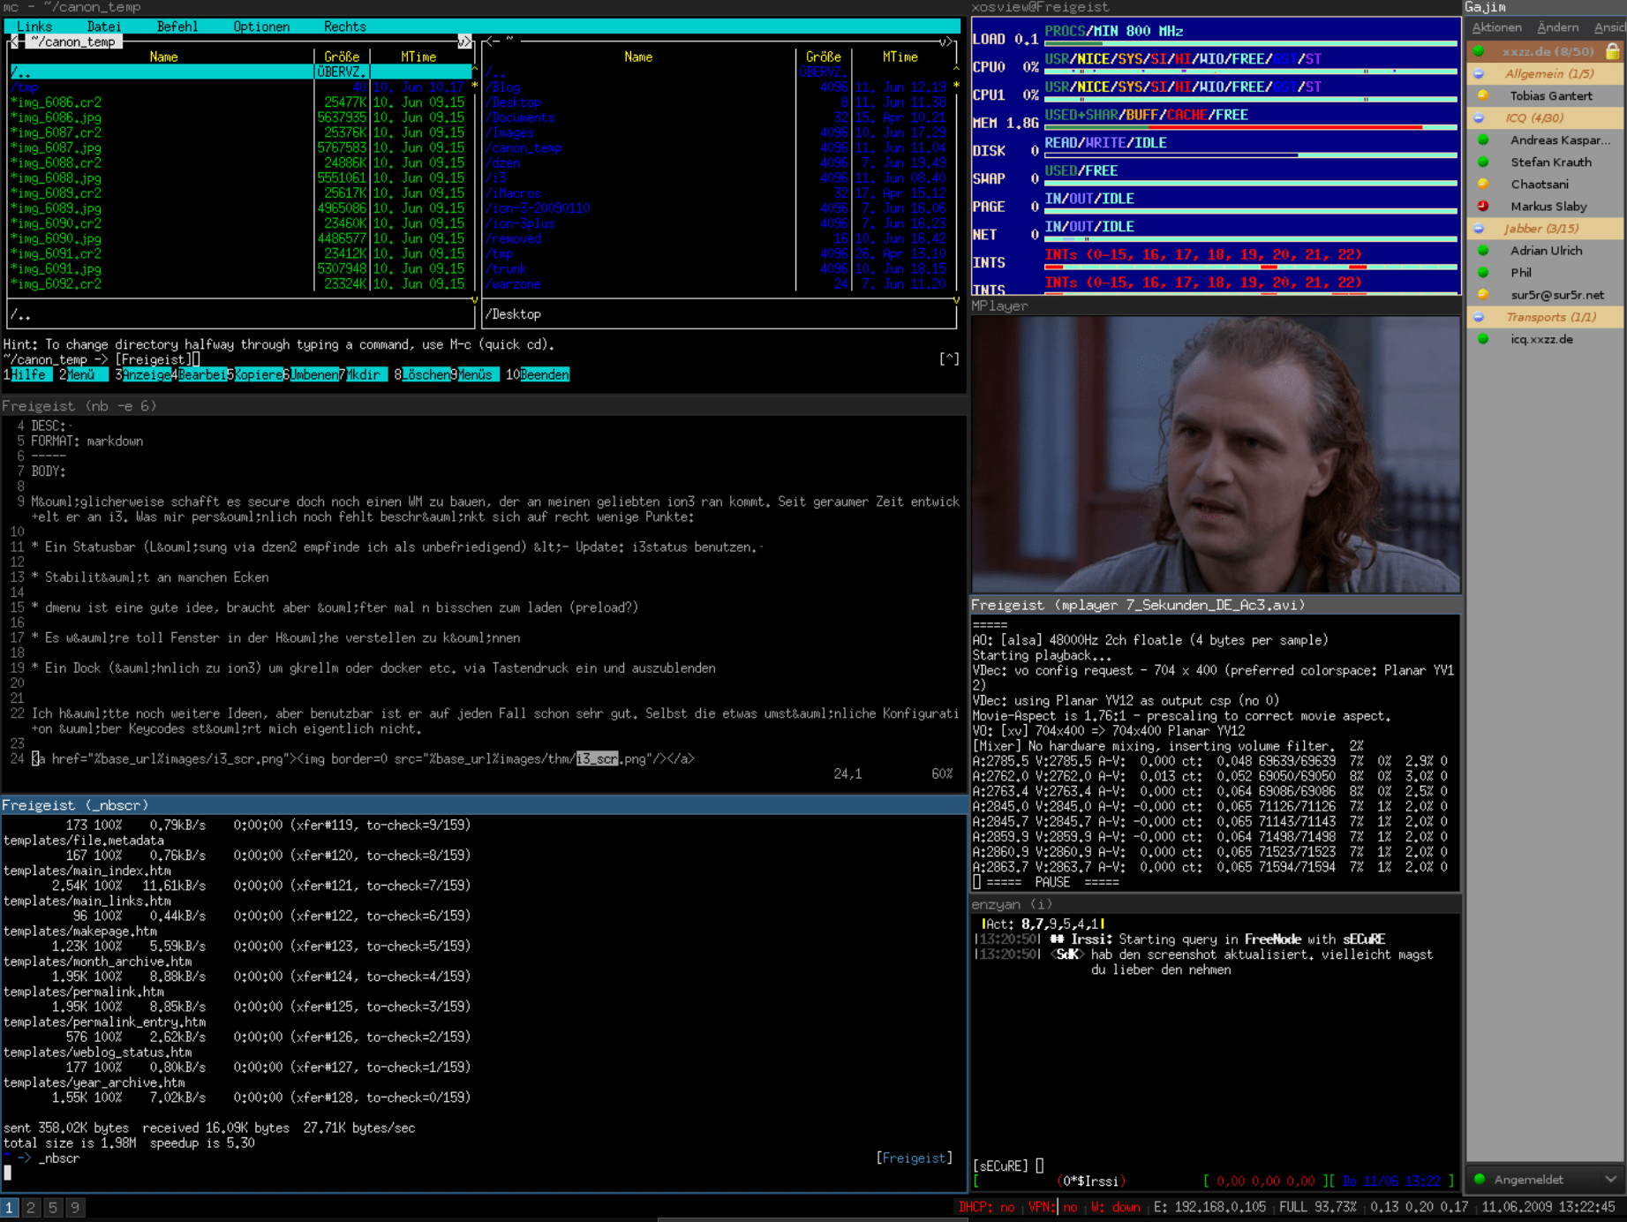Switch to workspace 9 in the bottom bar

[x=75, y=1207]
